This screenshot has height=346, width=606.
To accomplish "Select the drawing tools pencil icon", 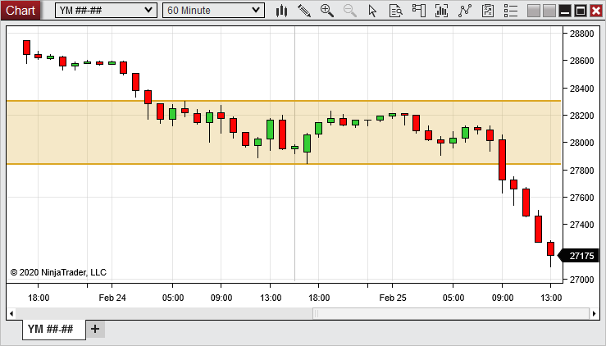I will coord(304,11).
